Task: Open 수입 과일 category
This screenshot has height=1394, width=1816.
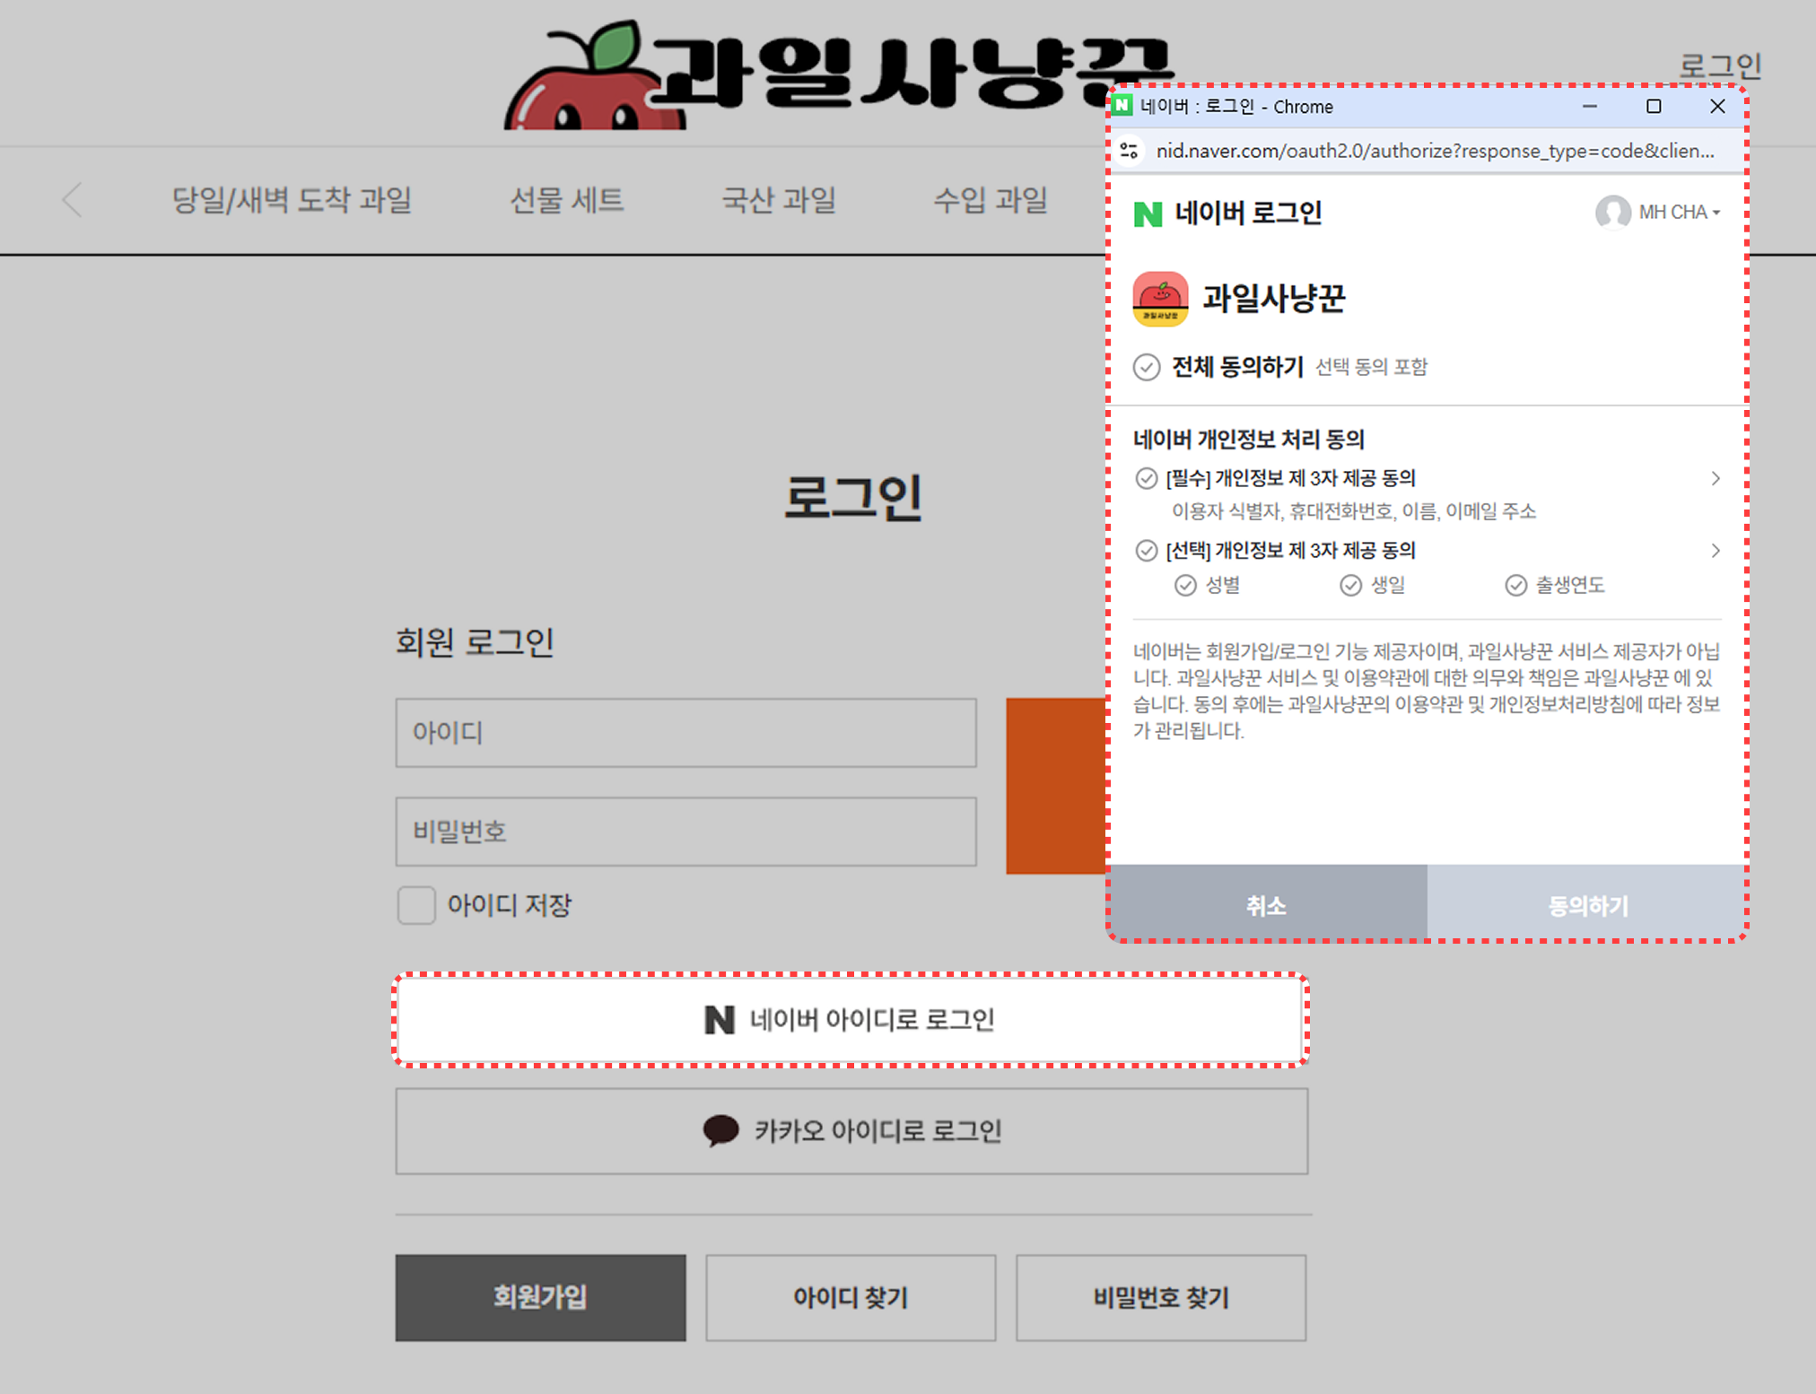Action: 991,200
